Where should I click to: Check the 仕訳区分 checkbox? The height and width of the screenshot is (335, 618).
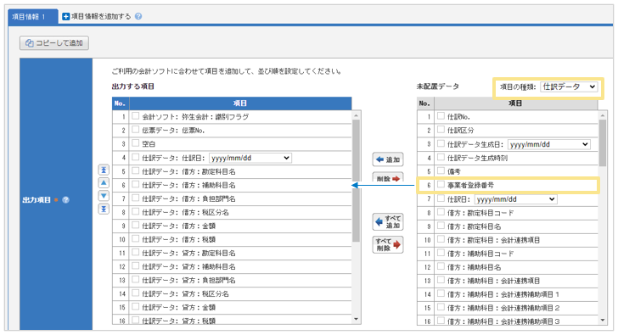click(x=441, y=130)
